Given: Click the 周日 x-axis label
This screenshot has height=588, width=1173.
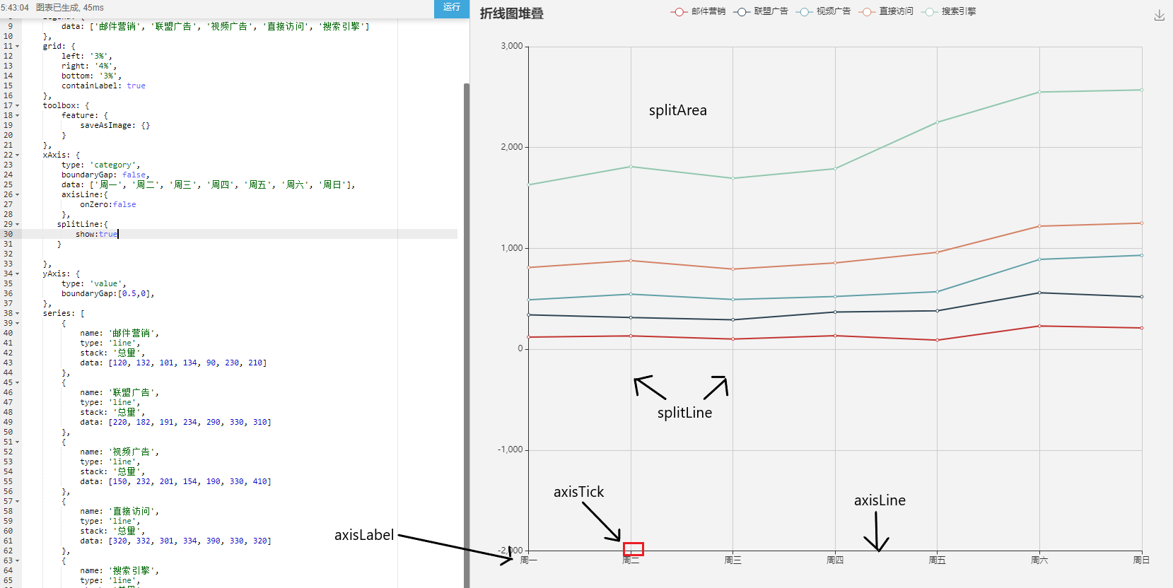Looking at the screenshot, I should tap(1141, 560).
